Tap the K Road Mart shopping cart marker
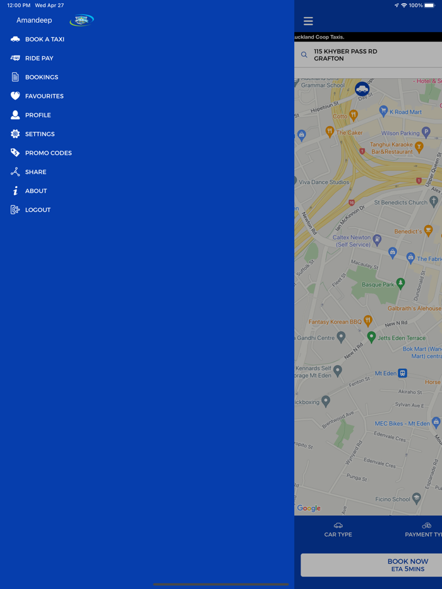 coord(383,111)
